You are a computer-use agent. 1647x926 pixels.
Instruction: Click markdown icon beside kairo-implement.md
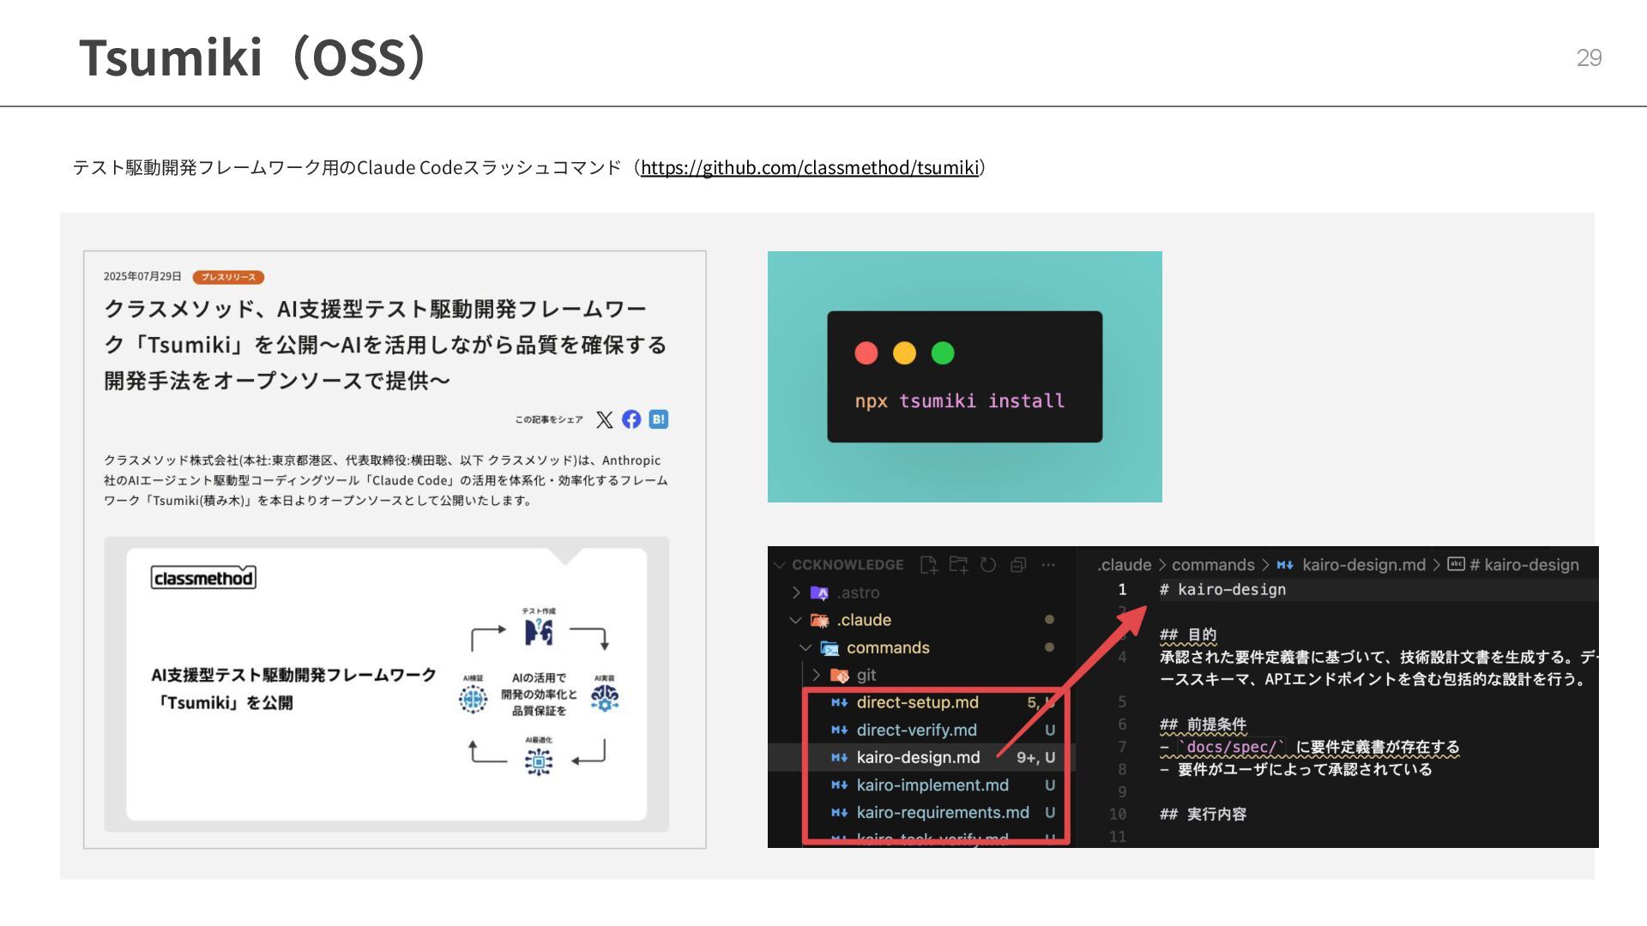click(840, 785)
